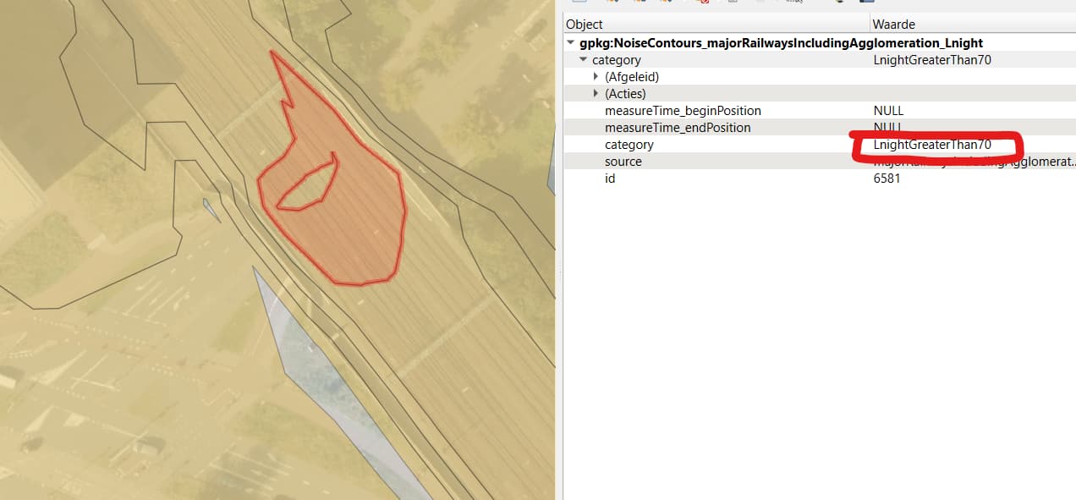Click the Object column header

pyautogui.click(x=716, y=25)
